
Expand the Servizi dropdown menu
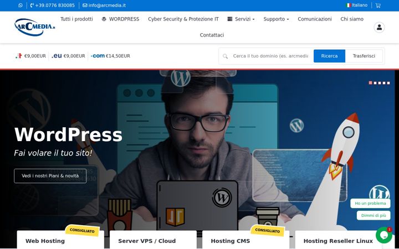(241, 19)
